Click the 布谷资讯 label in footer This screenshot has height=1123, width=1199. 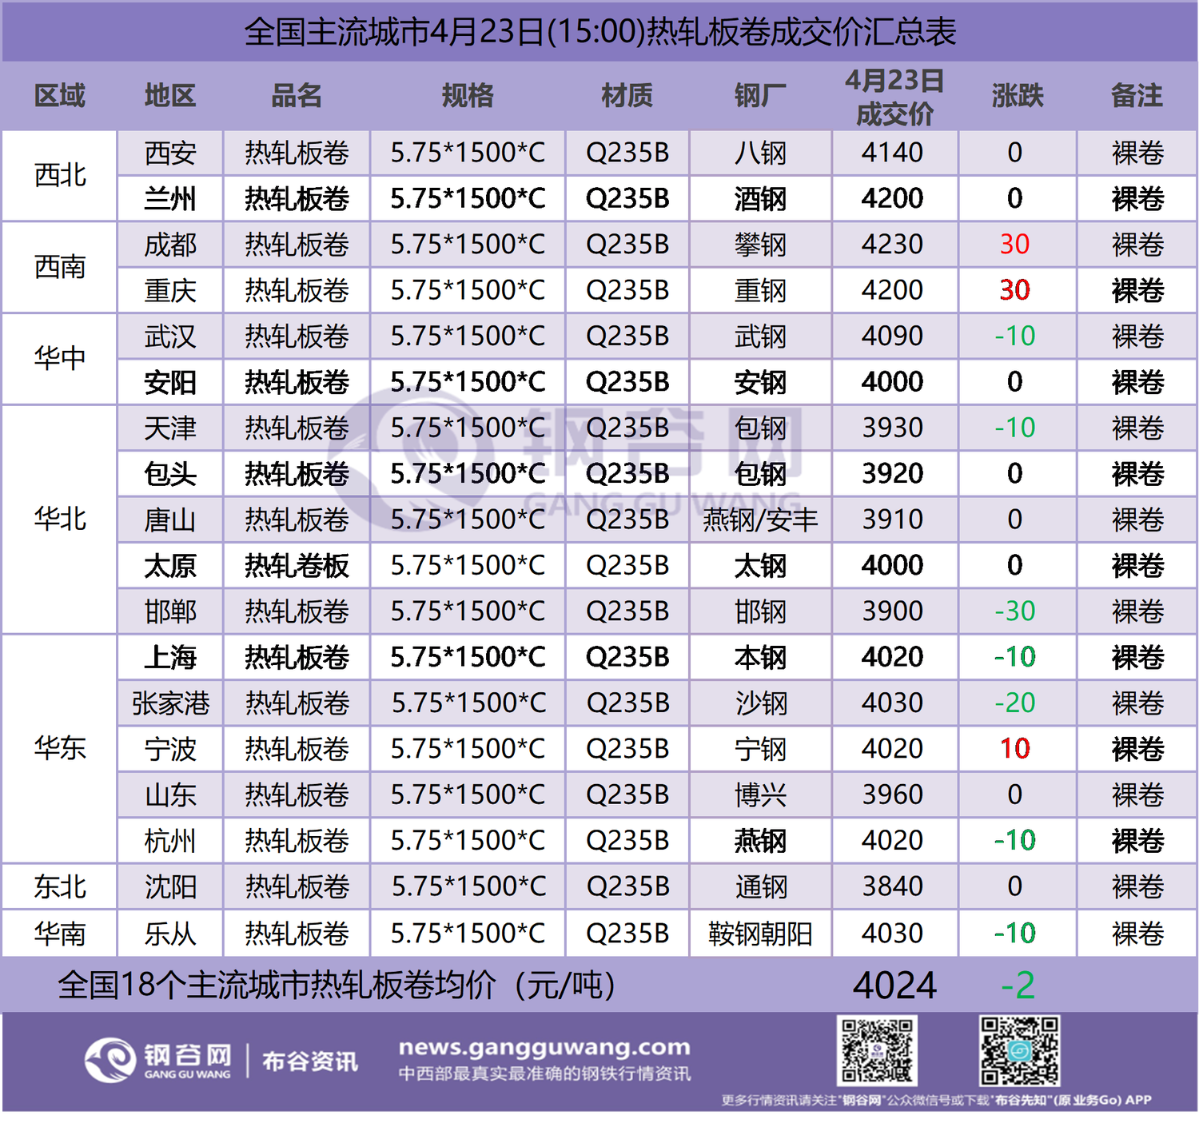click(x=310, y=1061)
